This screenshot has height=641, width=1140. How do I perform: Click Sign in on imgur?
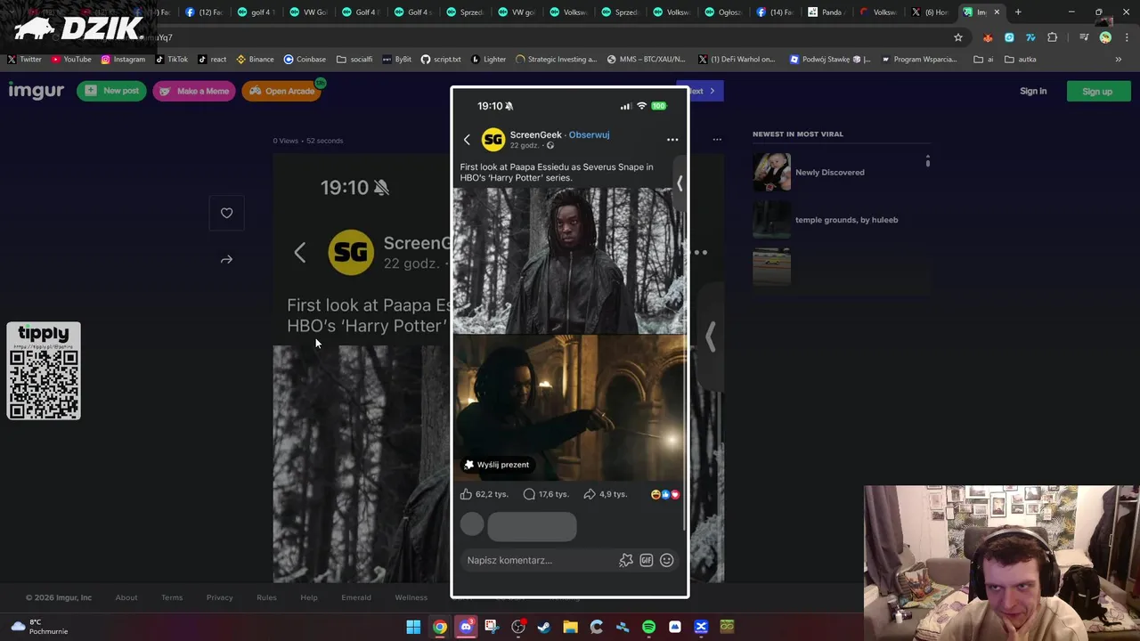point(1033,91)
